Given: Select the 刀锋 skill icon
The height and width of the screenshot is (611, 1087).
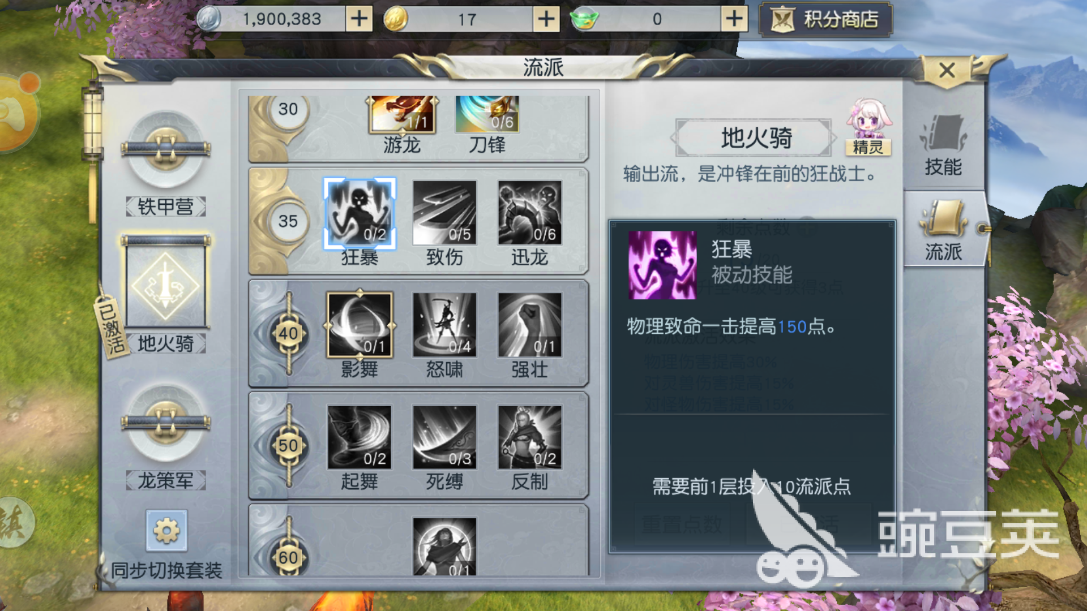Looking at the screenshot, I should [x=487, y=114].
